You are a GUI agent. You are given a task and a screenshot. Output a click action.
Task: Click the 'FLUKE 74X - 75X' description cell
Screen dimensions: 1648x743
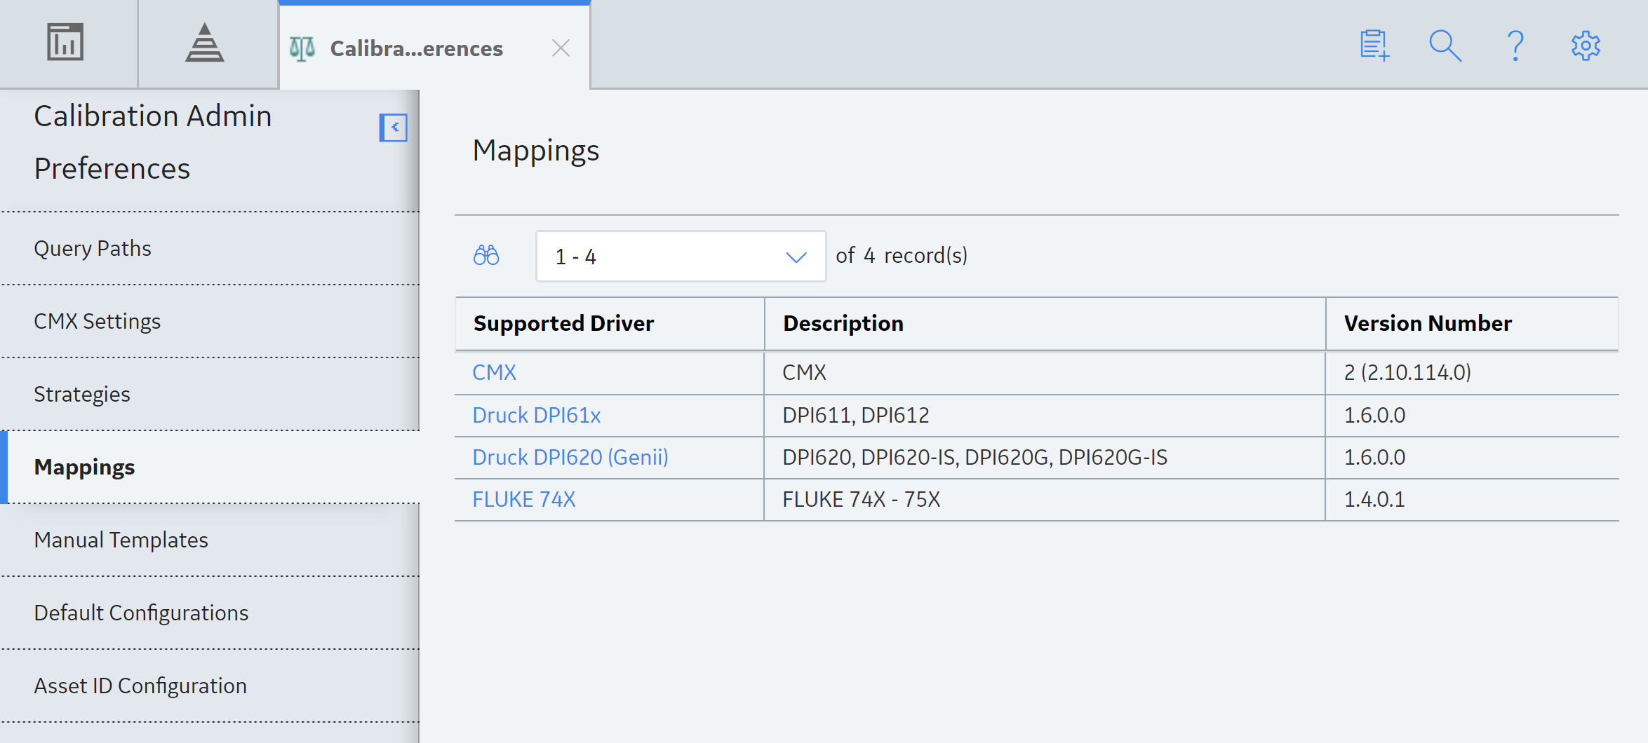click(x=1045, y=499)
